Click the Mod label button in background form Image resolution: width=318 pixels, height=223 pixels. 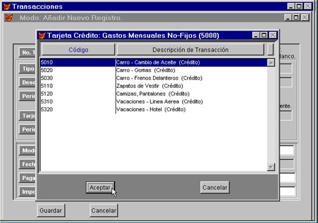[x=27, y=151]
